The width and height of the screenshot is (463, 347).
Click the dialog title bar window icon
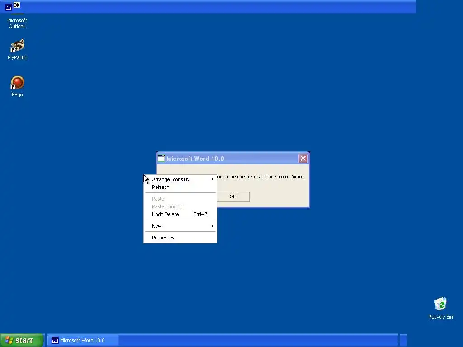(161, 159)
